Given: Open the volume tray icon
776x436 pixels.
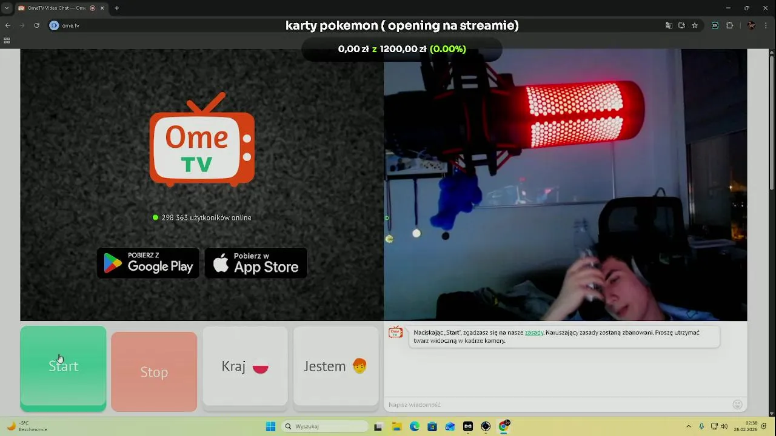Looking at the screenshot, I should click(x=724, y=426).
